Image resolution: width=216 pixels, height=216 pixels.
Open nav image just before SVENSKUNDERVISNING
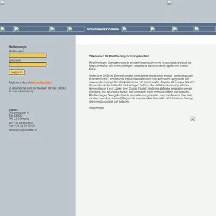pyautogui.click(x=76, y=29)
